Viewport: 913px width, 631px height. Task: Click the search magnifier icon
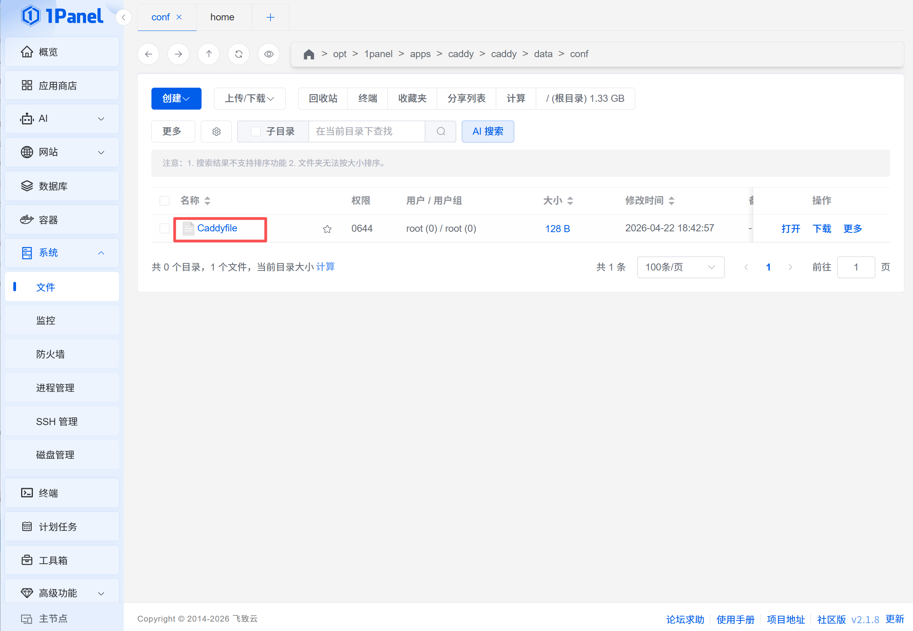point(441,132)
